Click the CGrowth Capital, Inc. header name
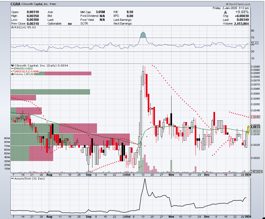This screenshot has height=219, width=265. pyautogui.click(x=35, y=4)
